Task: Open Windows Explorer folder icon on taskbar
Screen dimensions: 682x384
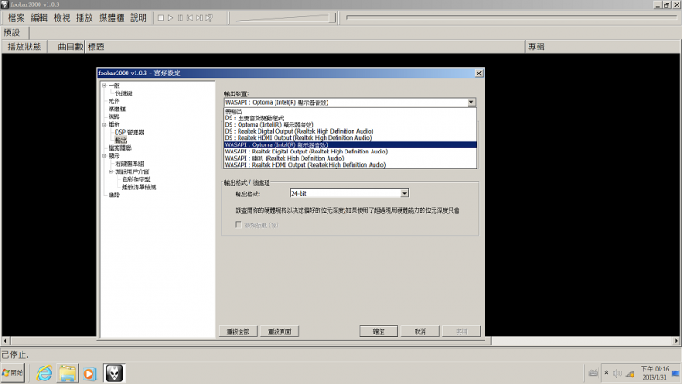Action: pyautogui.click(x=67, y=373)
